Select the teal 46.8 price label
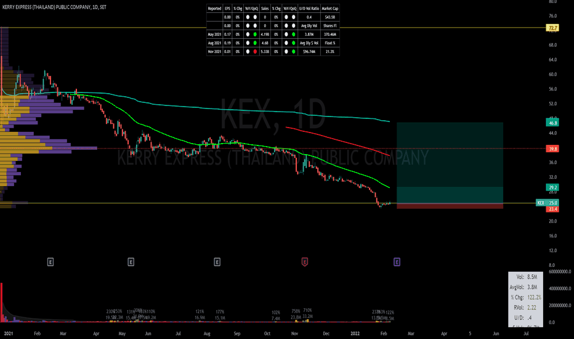574x339 pixels. 552,123
